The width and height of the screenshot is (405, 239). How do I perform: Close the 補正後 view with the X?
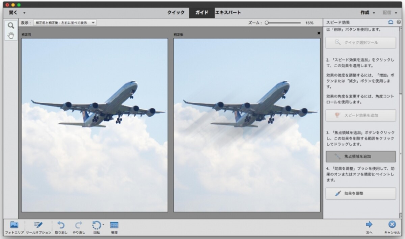[x=319, y=33]
